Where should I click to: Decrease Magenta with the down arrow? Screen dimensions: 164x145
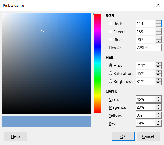pos(158,109)
